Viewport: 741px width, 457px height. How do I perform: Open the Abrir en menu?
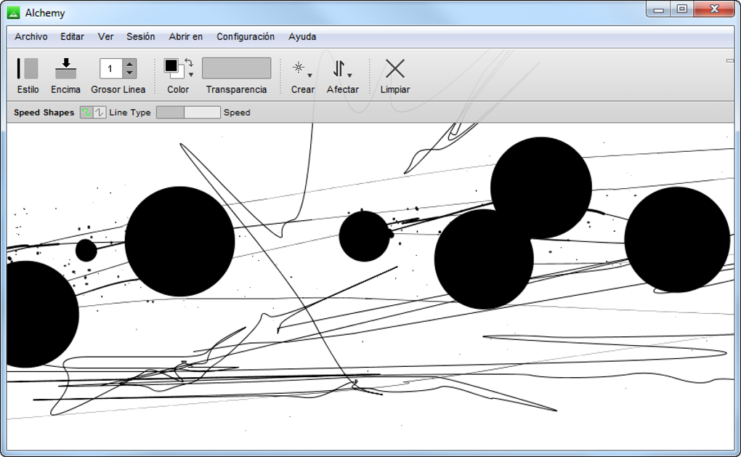[186, 37]
